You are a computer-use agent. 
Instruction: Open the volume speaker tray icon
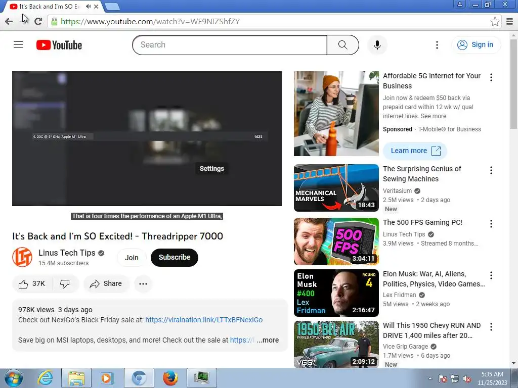coord(467,378)
